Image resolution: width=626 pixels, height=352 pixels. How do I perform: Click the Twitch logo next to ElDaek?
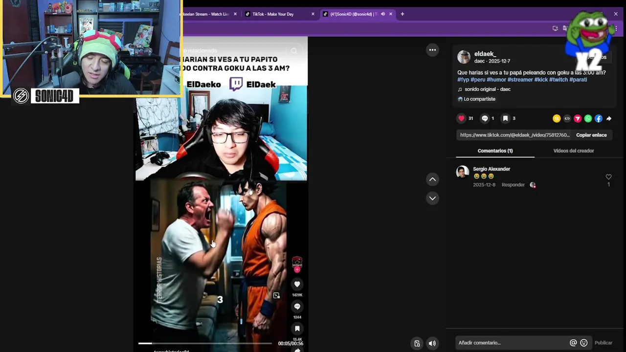coord(236,84)
